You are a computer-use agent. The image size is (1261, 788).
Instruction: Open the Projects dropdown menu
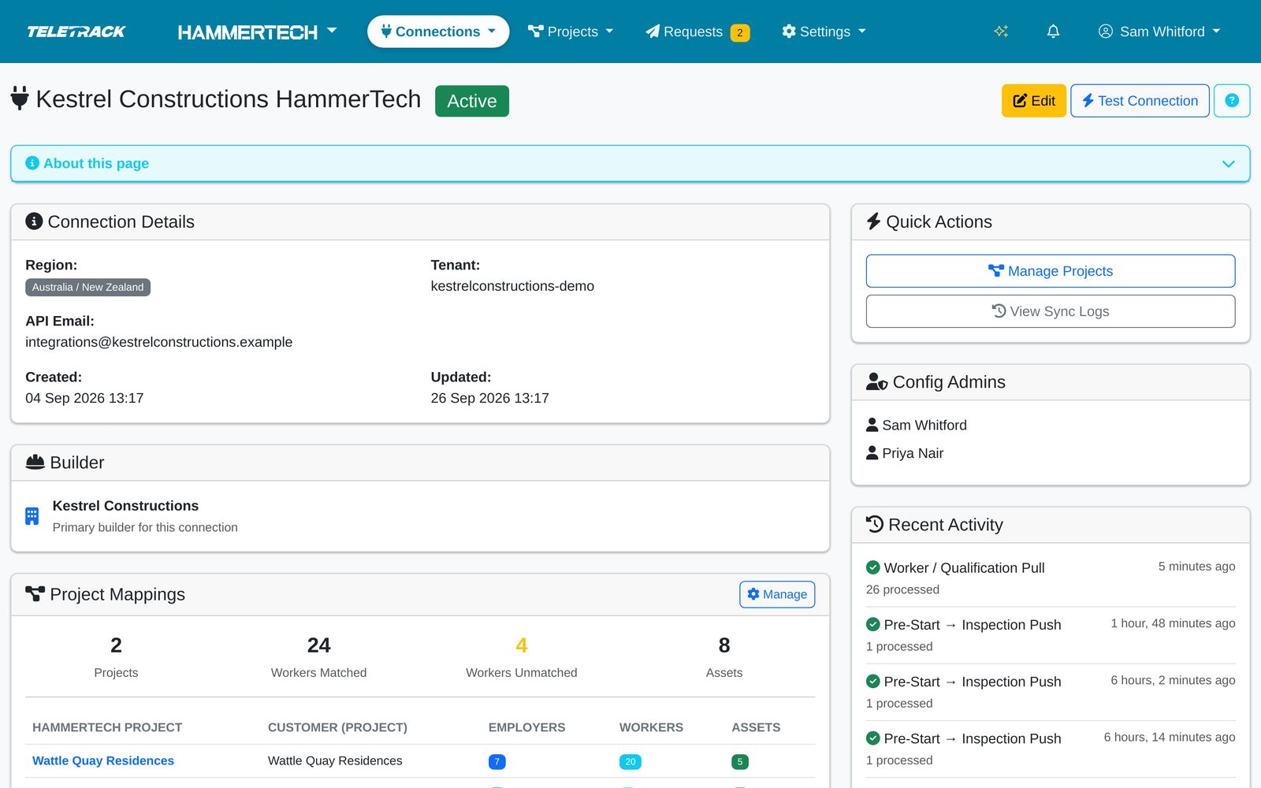(571, 32)
